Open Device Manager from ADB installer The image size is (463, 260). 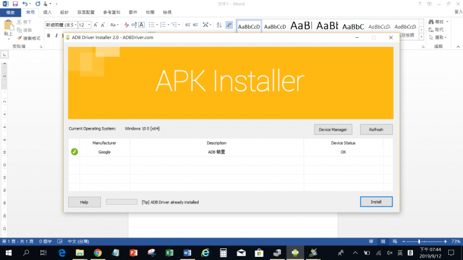[333, 130]
